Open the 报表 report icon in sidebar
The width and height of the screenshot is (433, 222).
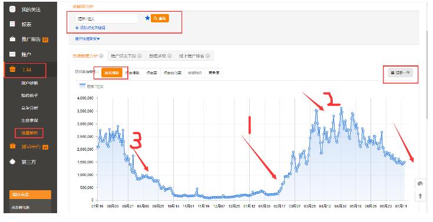(12, 24)
